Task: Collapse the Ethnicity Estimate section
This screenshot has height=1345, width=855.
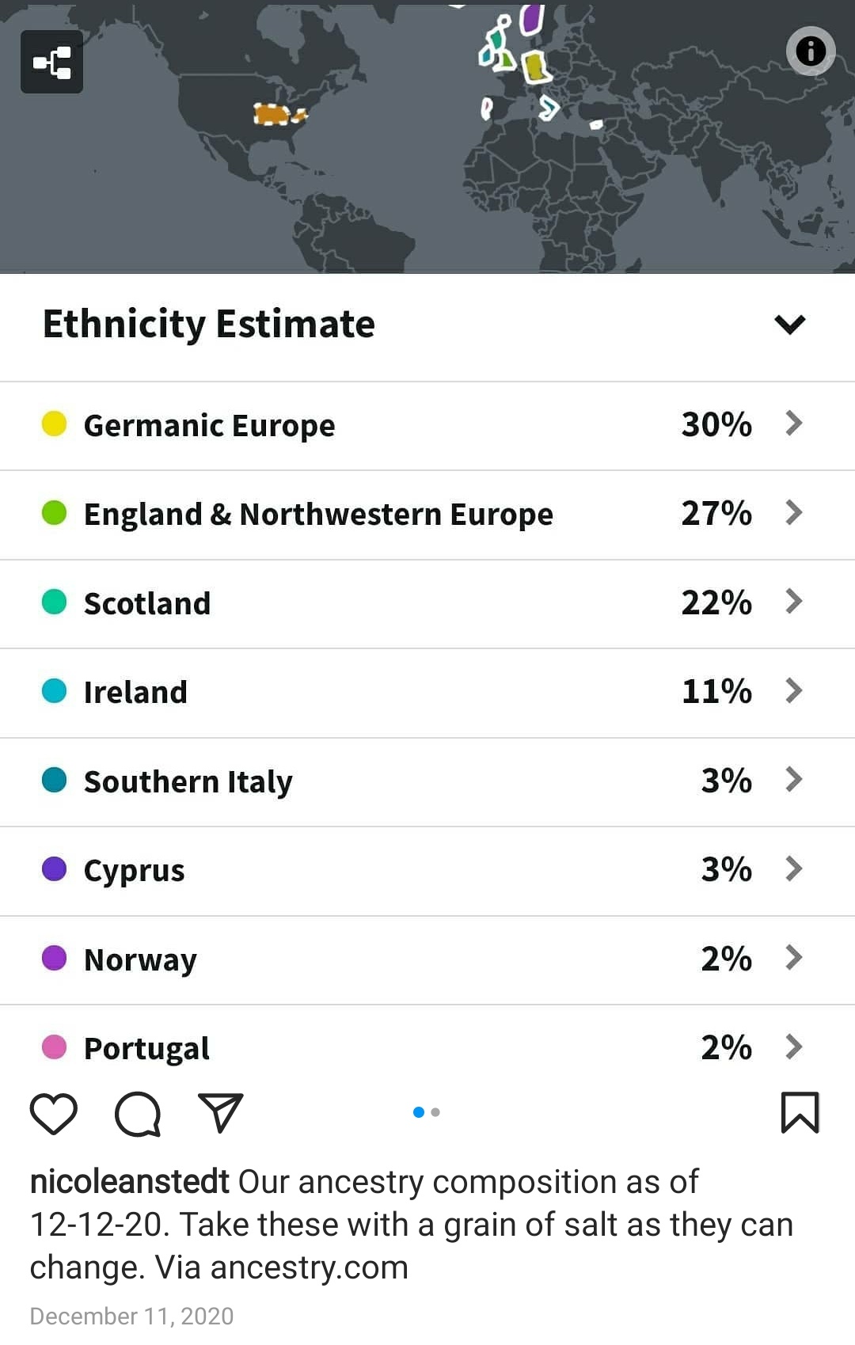Action: pos(789,325)
